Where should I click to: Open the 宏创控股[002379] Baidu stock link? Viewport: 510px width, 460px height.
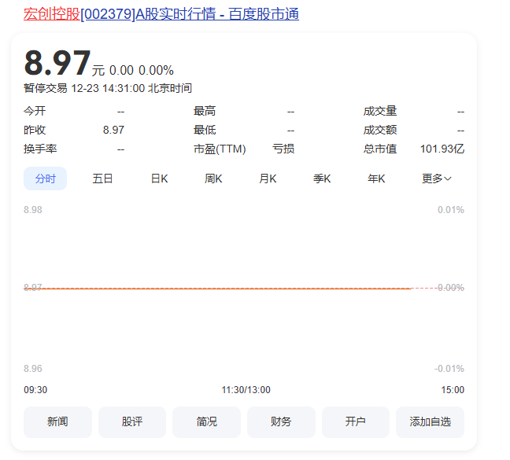(161, 14)
